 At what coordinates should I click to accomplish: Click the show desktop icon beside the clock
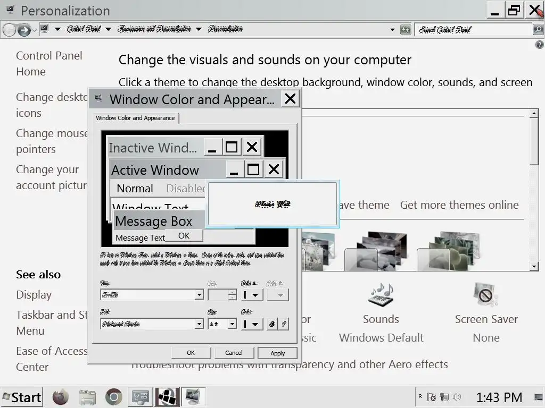click(x=539, y=397)
